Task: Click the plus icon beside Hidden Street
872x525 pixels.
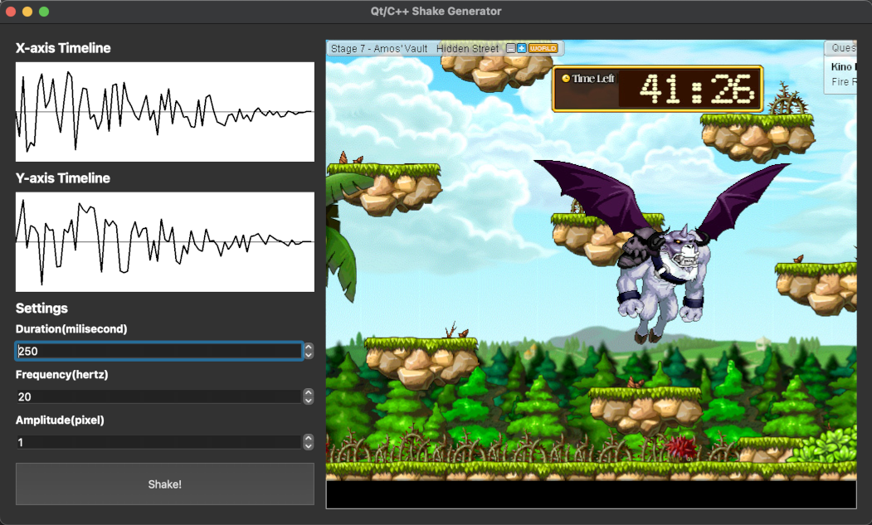Action: [522, 48]
